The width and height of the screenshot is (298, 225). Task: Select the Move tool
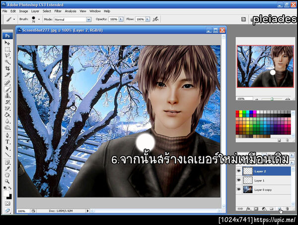pos(7,43)
